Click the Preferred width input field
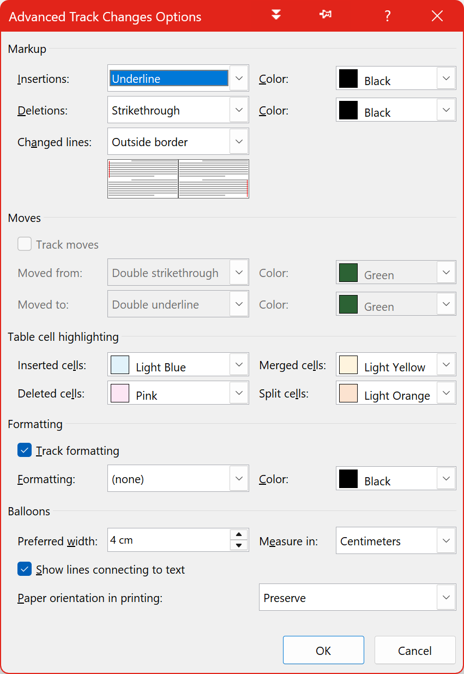This screenshot has height=674, width=464. coord(169,540)
